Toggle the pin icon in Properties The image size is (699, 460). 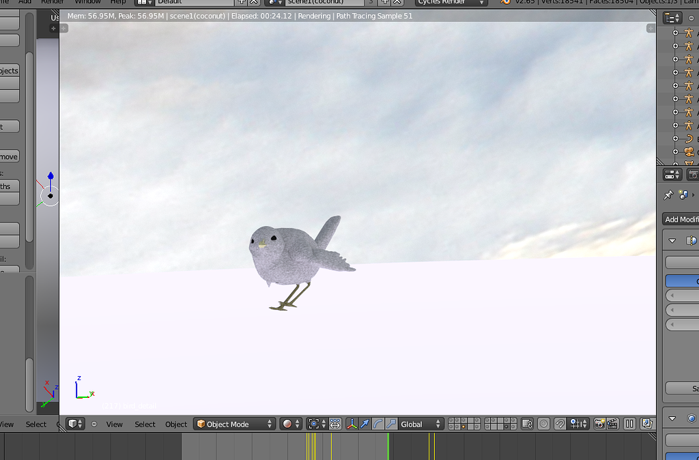(x=668, y=195)
